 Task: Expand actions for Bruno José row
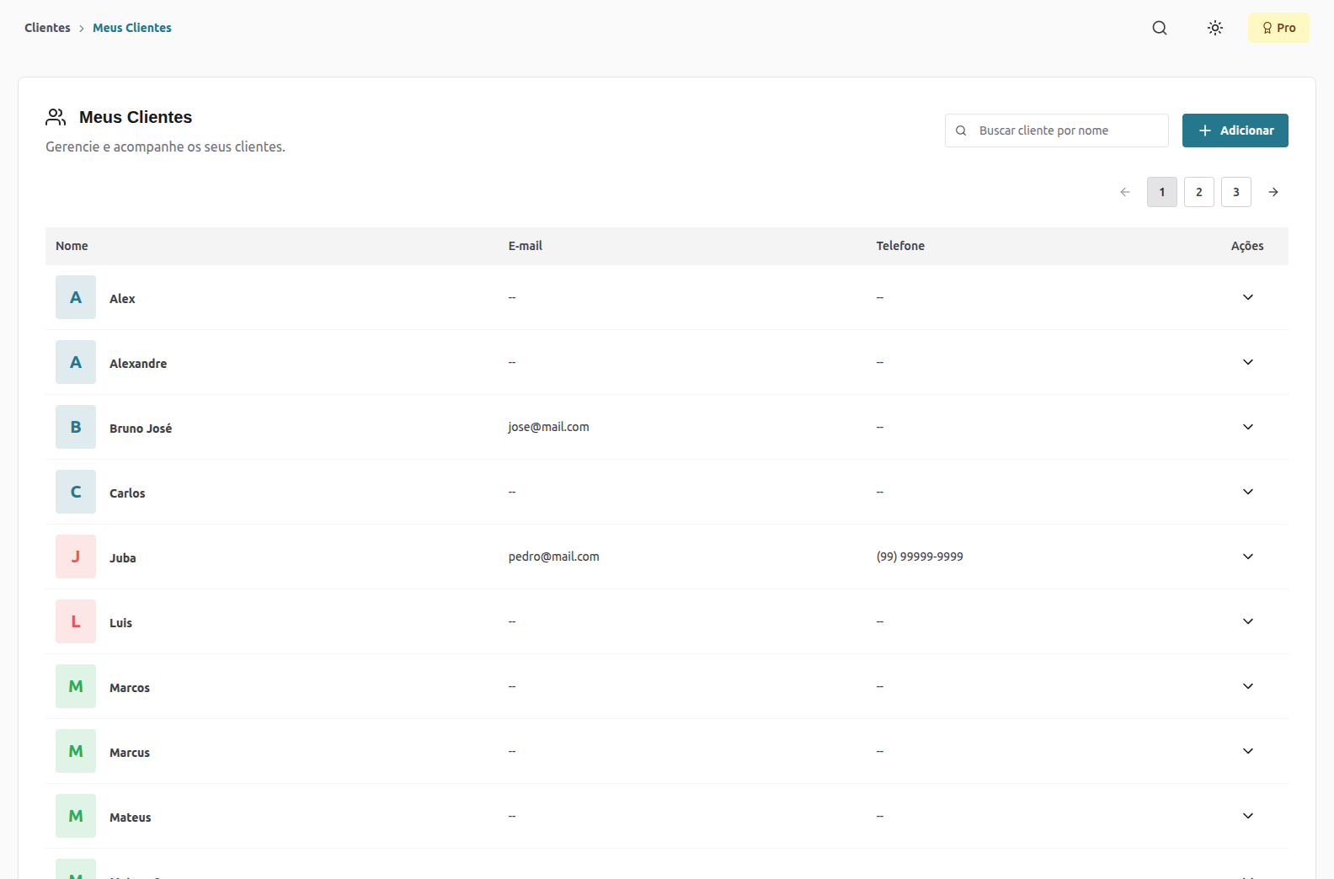click(1248, 427)
